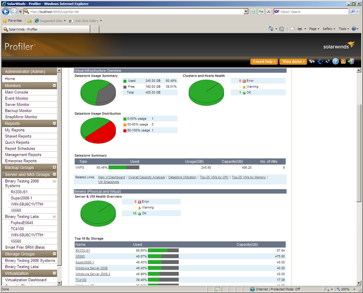Click the Favorites star icon
The width and height of the screenshot is (363, 293).
pyautogui.click(x=5, y=21)
